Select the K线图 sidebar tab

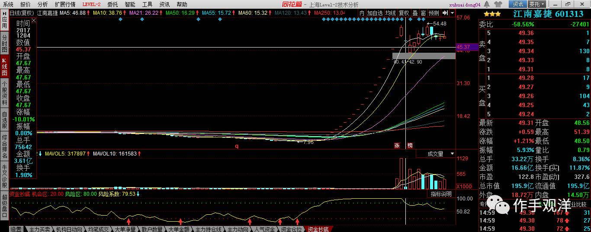coord(4,66)
